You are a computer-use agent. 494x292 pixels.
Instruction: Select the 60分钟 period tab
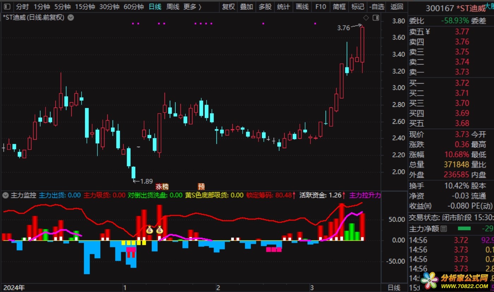[x=133, y=7]
